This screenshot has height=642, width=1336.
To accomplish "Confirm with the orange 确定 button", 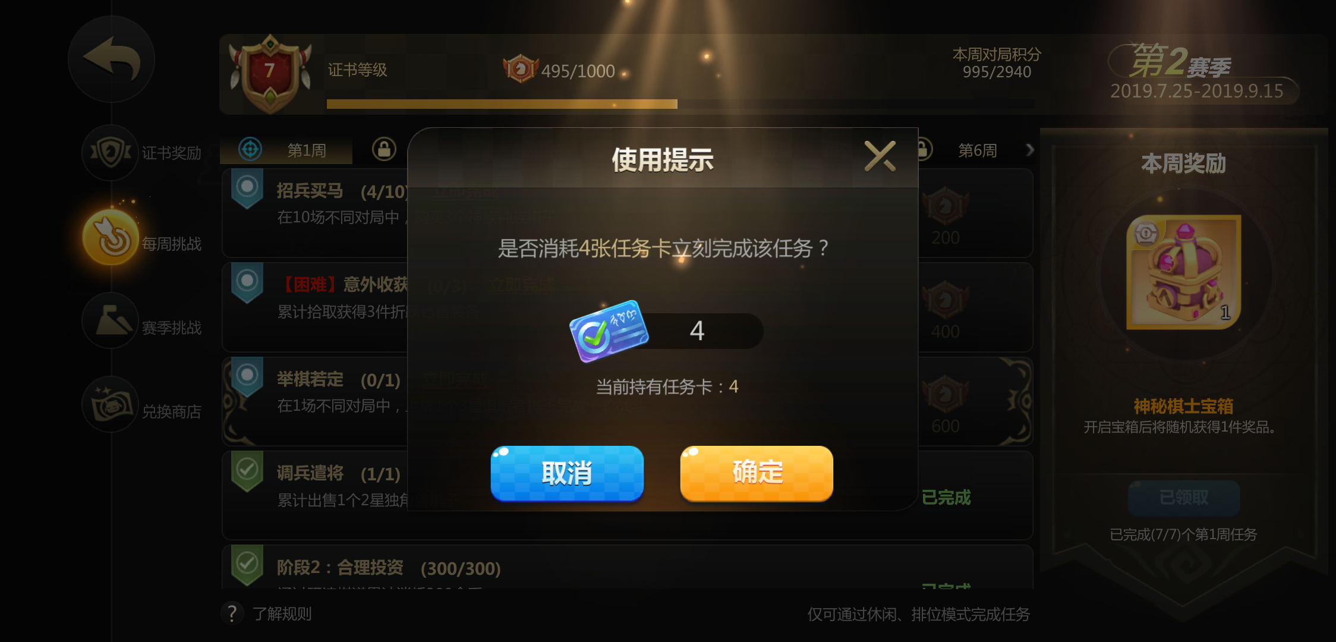I will click(x=757, y=473).
